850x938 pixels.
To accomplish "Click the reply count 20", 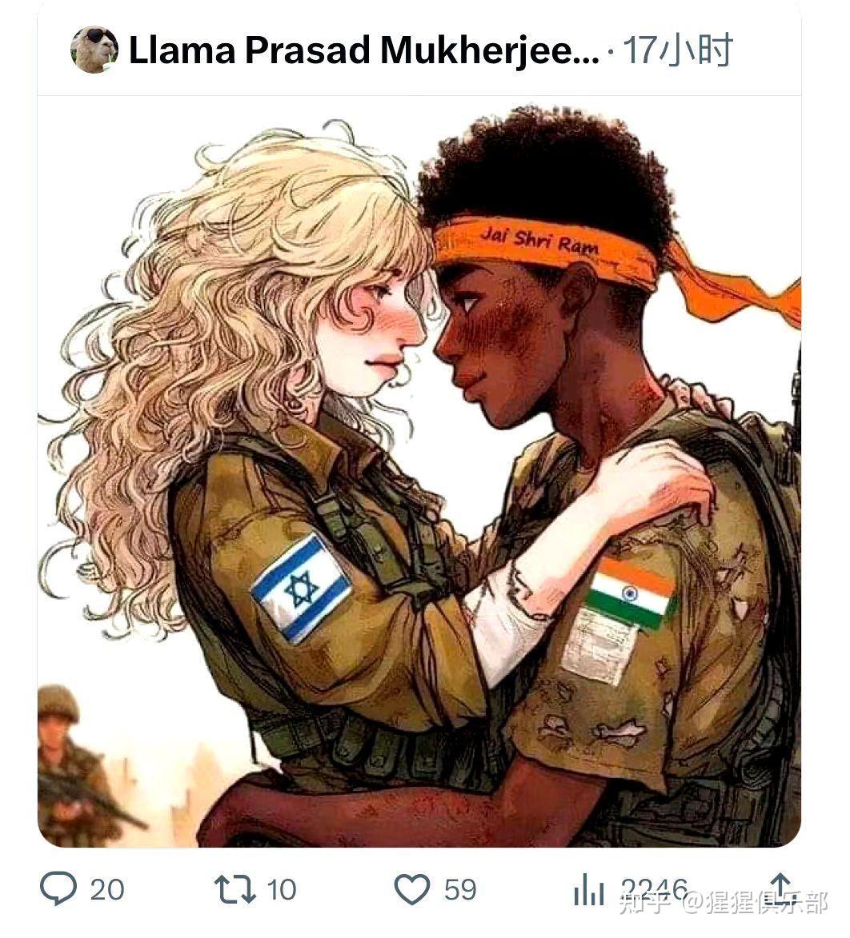I will [107, 889].
